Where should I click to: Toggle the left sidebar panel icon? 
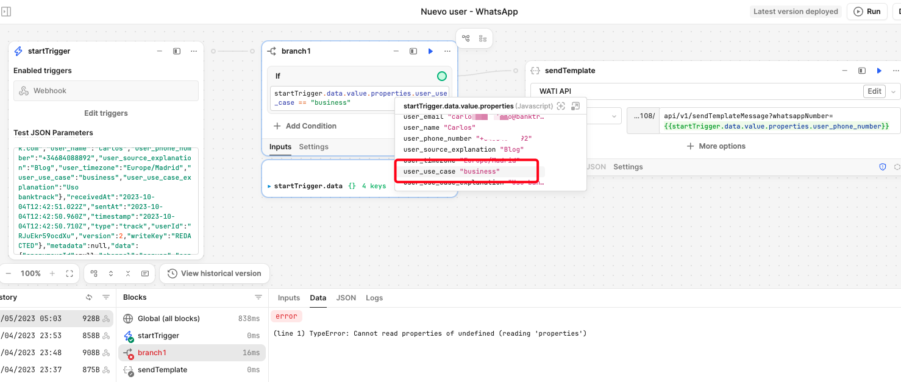coord(7,12)
